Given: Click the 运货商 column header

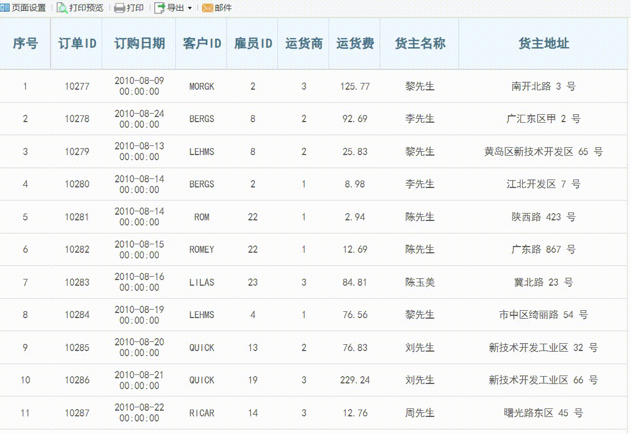Looking at the screenshot, I should (304, 44).
